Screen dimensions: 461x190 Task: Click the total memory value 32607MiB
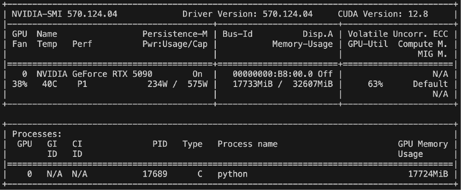click(312, 84)
